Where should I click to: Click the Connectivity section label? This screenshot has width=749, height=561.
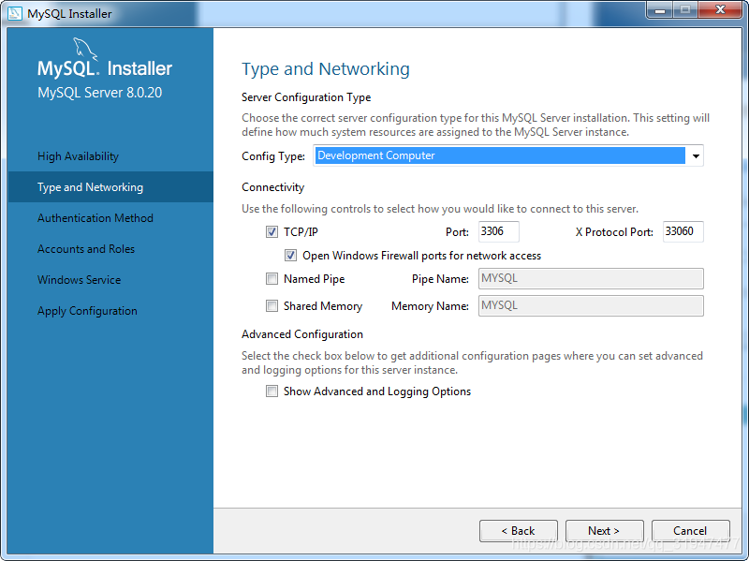[272, 187]
